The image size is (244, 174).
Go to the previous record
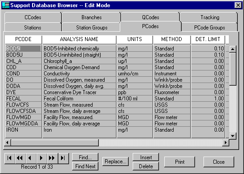(31, 158)
